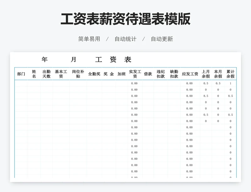Select the 简单易用 subtitle text

[x=89, y=39]
